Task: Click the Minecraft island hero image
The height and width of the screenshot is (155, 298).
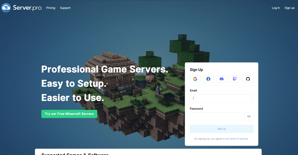Action: click(x=138, y=100)
